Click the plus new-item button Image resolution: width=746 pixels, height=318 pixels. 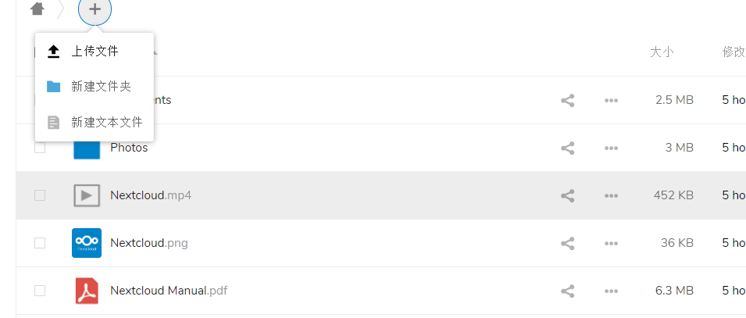pos(95,9)
